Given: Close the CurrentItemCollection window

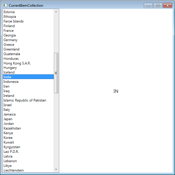Looking at the screenshot, I should tap(167, 6).
